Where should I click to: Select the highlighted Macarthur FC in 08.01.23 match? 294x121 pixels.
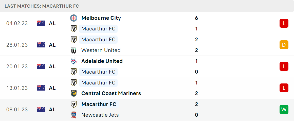click(x=99, y=104)
